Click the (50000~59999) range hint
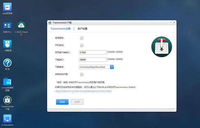The image size is (200, 128). (115, 59)
